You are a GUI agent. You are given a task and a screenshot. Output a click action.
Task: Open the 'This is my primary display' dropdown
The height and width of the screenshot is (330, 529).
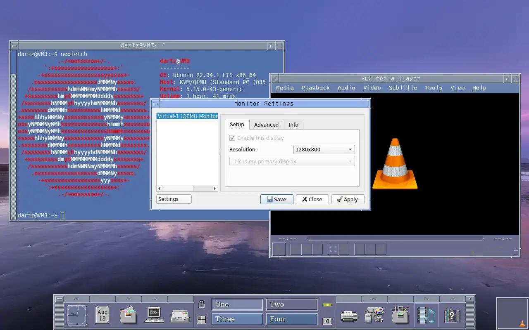coord(292,161)
